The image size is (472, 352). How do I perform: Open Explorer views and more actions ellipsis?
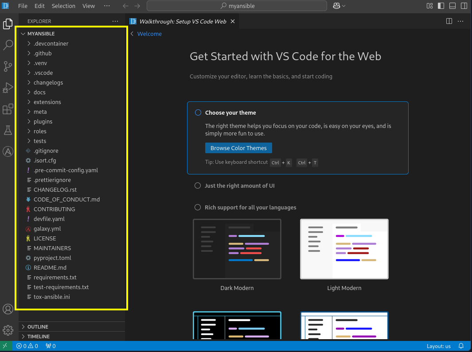[115, 21]
